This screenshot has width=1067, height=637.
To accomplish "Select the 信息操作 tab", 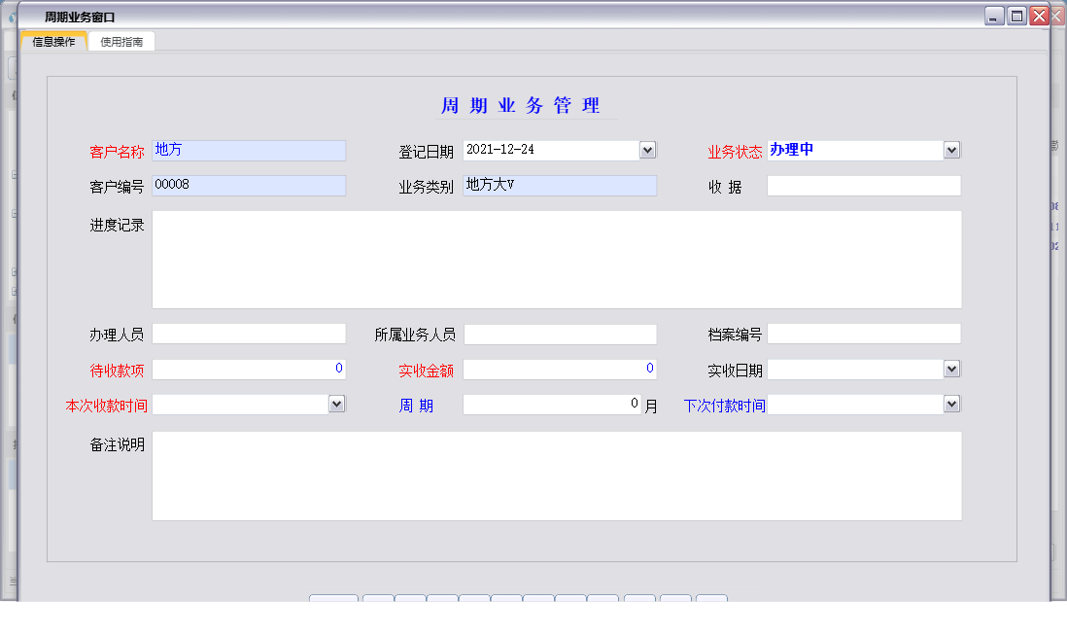I will (52, 41).
